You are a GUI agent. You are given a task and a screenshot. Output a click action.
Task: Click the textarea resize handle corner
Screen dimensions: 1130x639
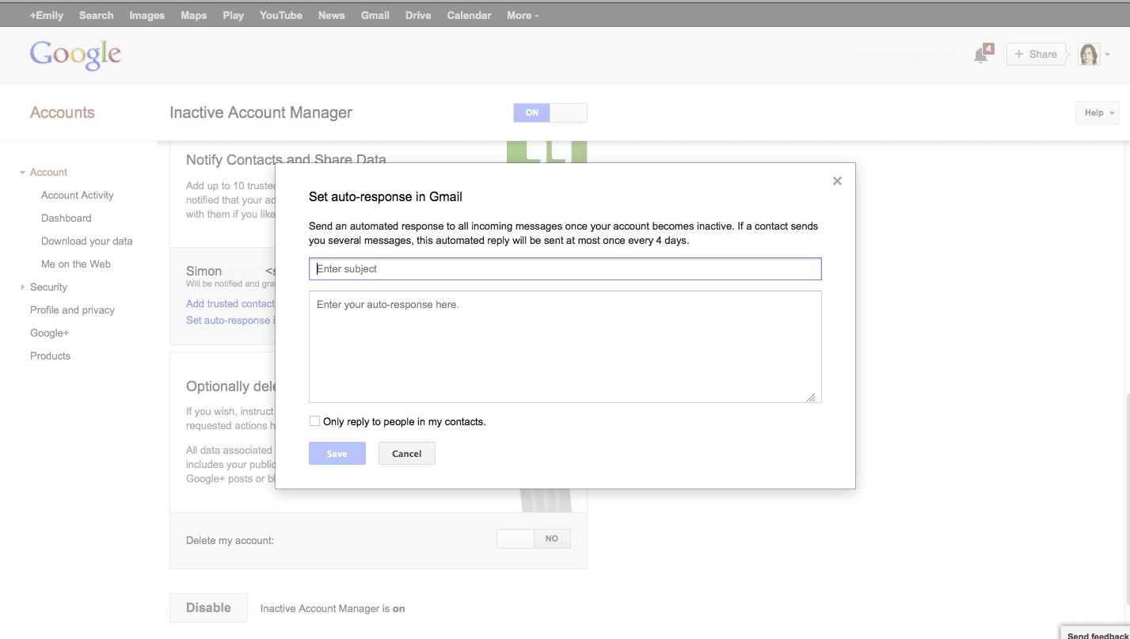[811, 397]
